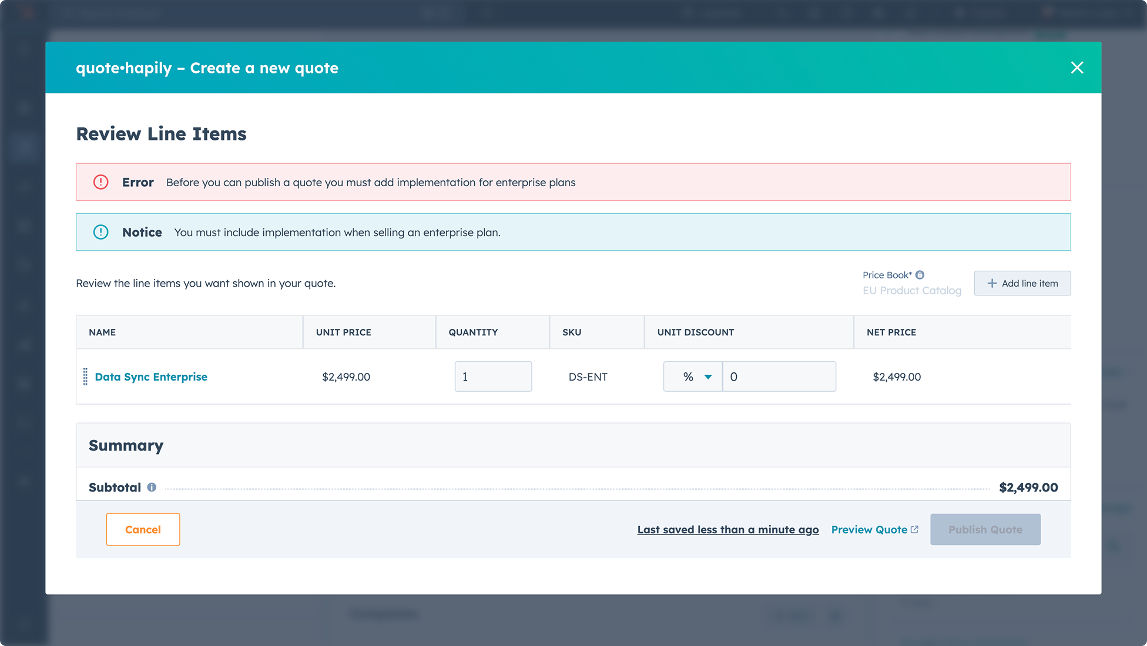The width and height of the screenshot is (1147, 646).
Task: Click the Last saved timestamp link
Action: pyautogui.click(x=727, y=529)
